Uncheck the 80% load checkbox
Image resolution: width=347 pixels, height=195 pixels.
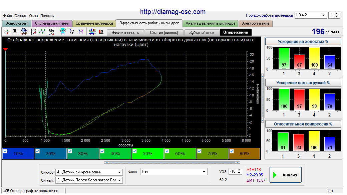point(232,151)
